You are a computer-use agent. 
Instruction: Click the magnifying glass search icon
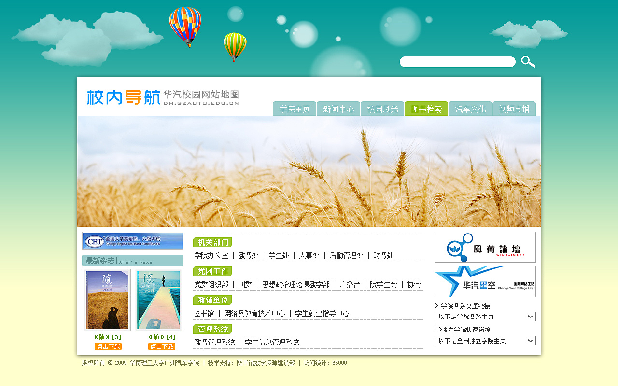(x=528, y=62)
